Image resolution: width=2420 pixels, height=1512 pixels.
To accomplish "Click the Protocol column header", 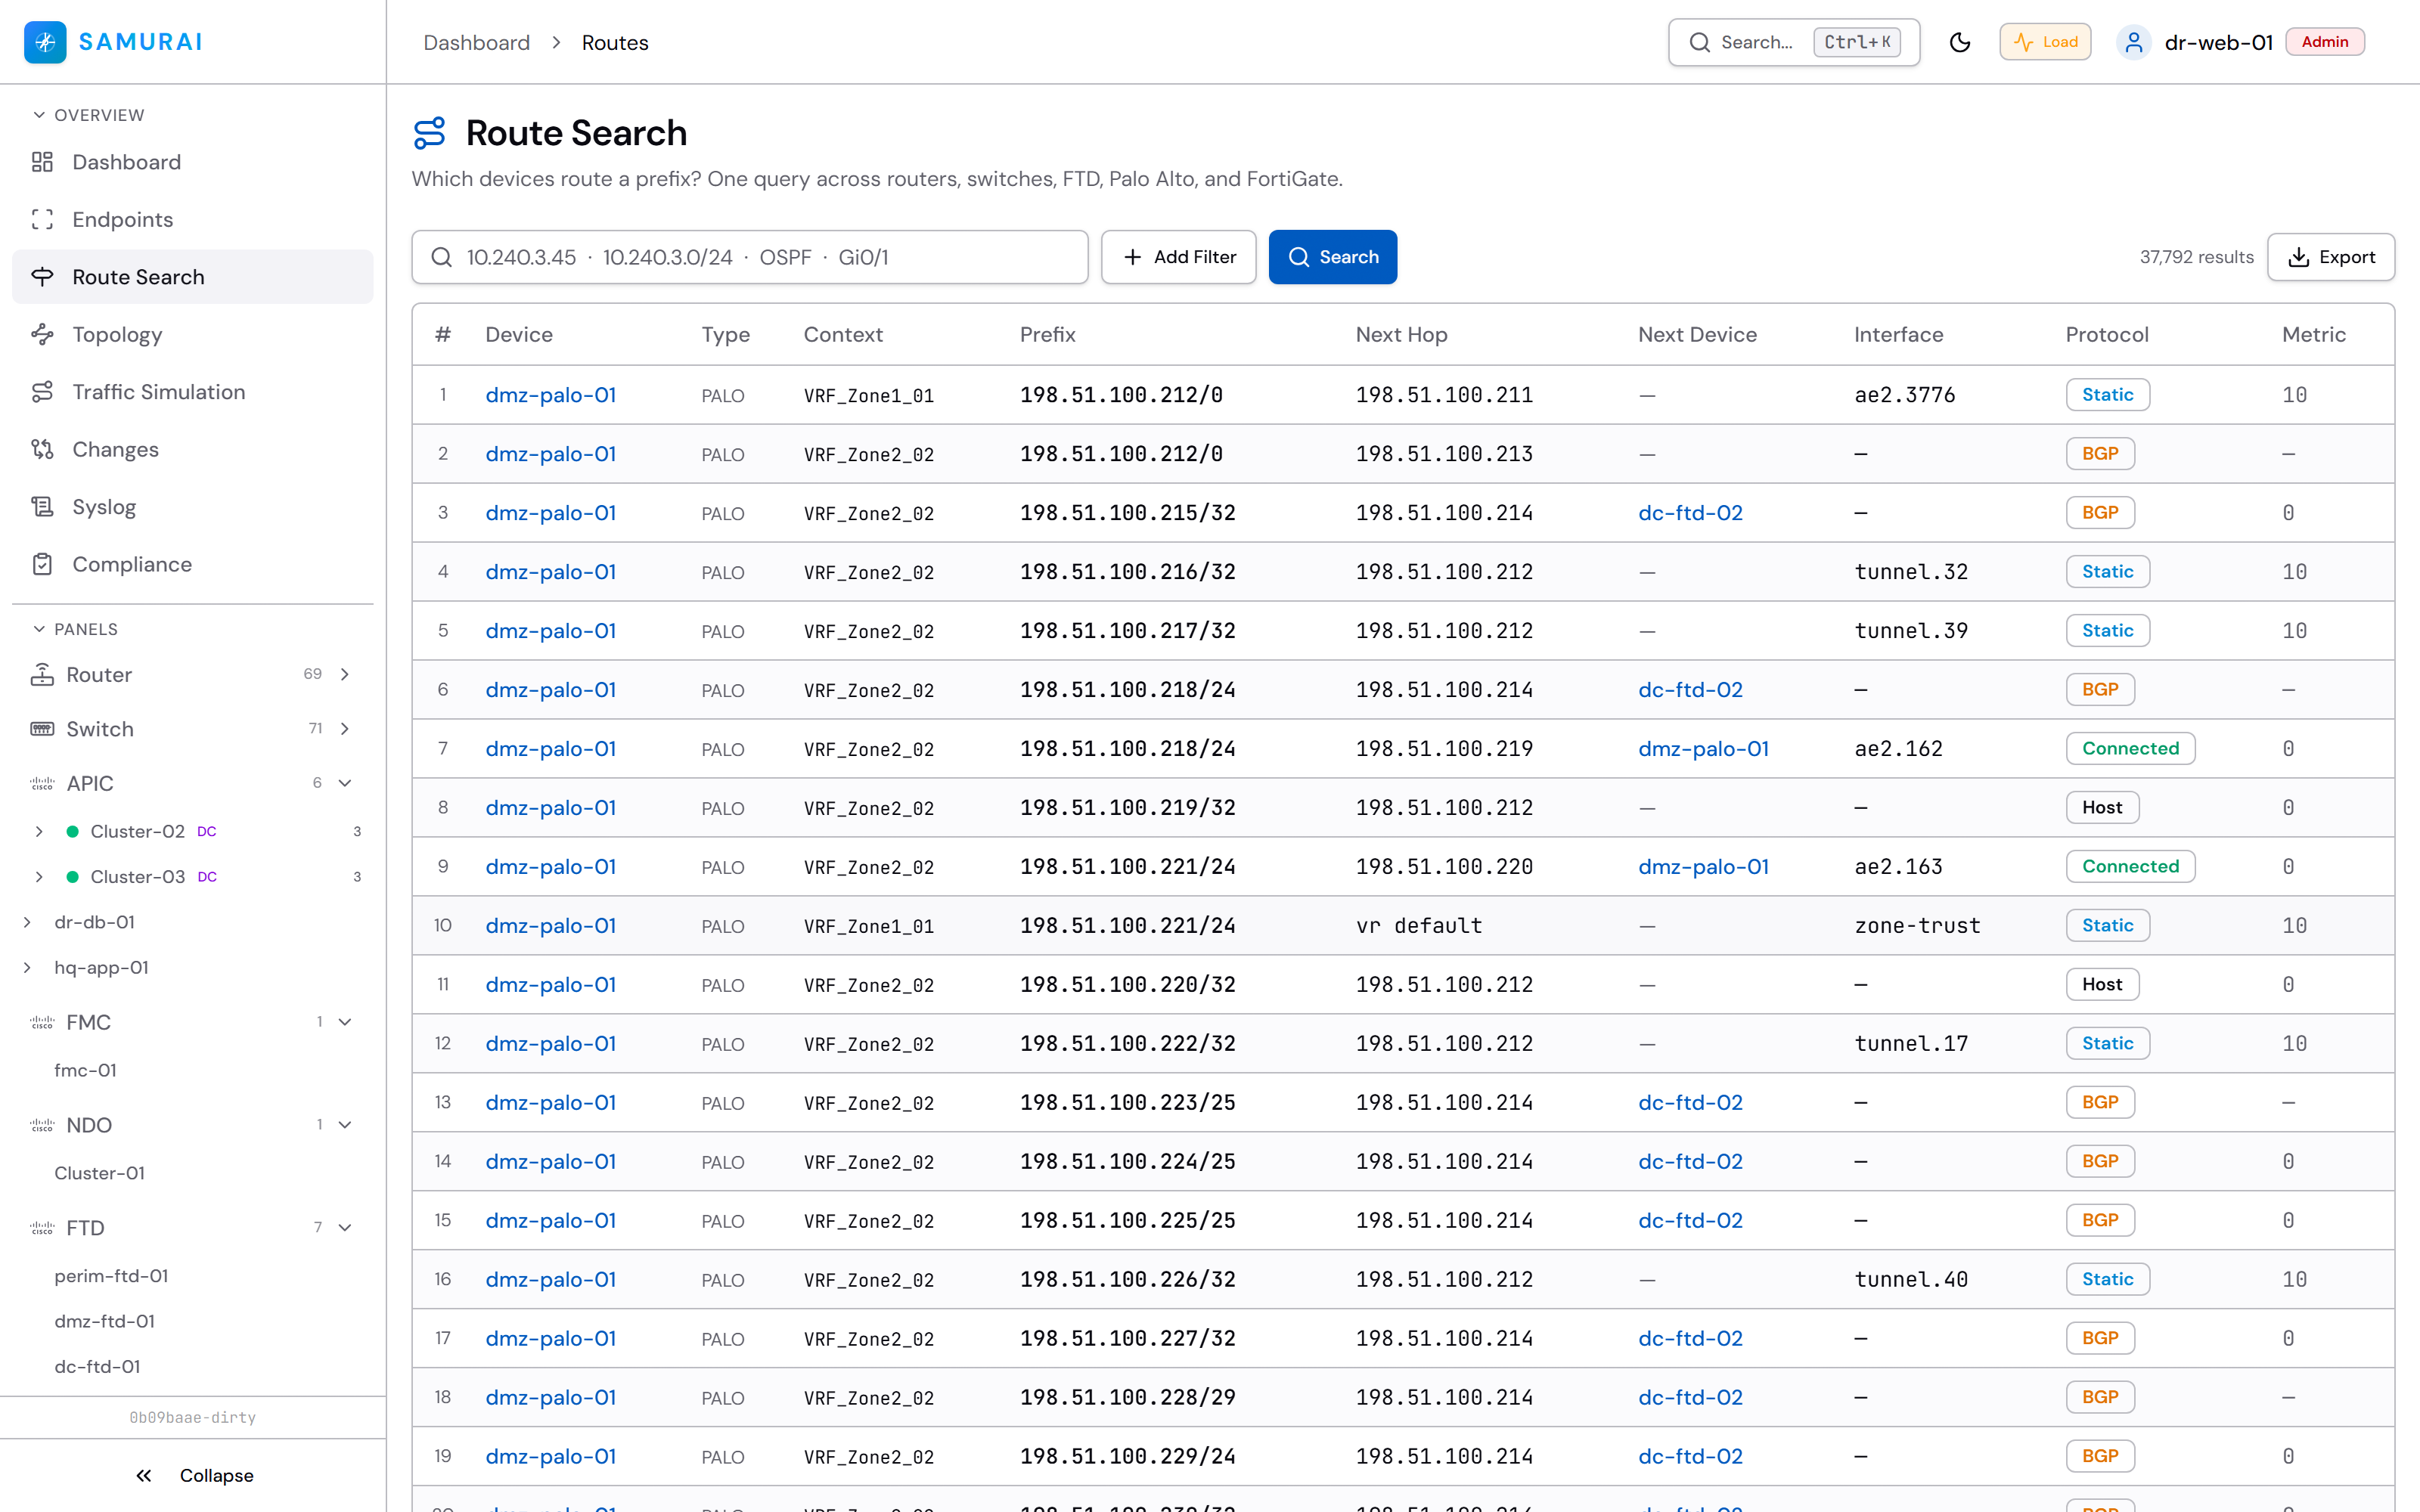I will click(2107, 335).
